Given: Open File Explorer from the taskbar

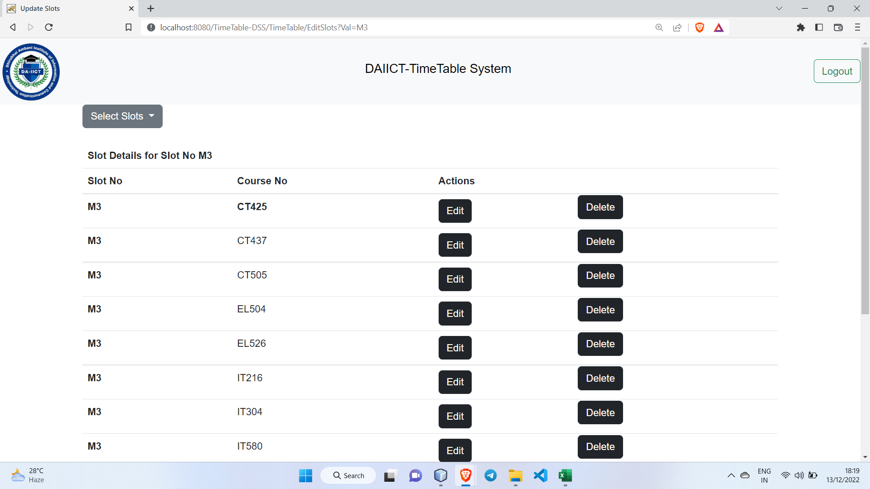Looking at the screenshot, I should 516,475.
